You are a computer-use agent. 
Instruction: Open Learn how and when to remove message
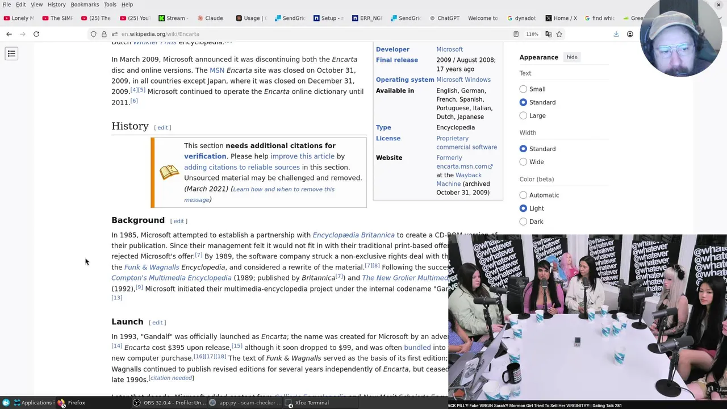259,194
